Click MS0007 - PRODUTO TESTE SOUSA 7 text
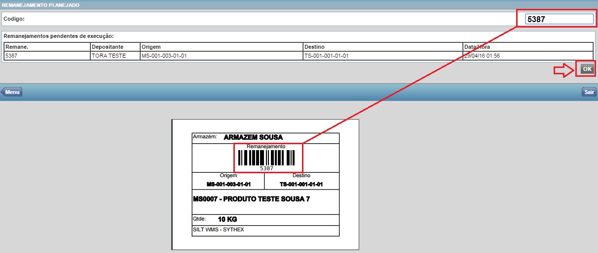Image resolution: width=598 pixels, height=253 pixels. (x=252, y=199)
